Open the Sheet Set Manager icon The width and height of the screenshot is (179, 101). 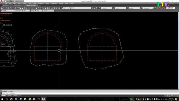[52, 8]
